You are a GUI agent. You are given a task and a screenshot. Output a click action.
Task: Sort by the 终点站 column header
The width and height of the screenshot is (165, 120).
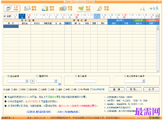(37, 23)
